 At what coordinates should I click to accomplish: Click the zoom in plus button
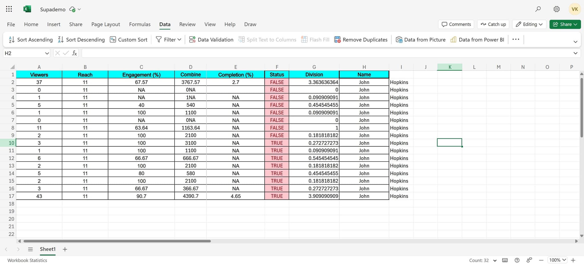[573, 260]
